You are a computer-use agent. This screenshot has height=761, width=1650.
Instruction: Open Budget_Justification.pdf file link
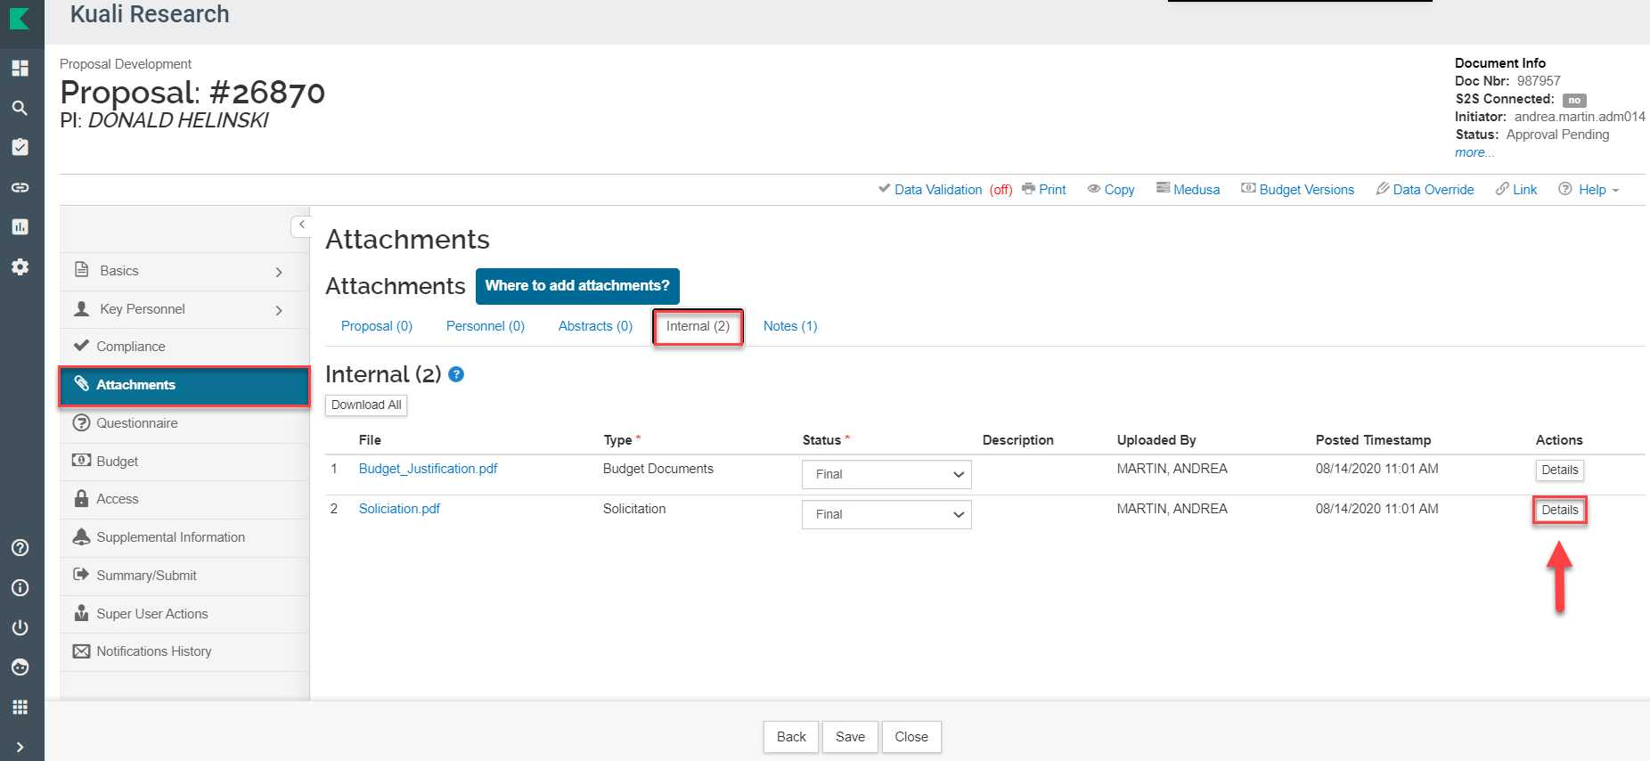(428, 469)
